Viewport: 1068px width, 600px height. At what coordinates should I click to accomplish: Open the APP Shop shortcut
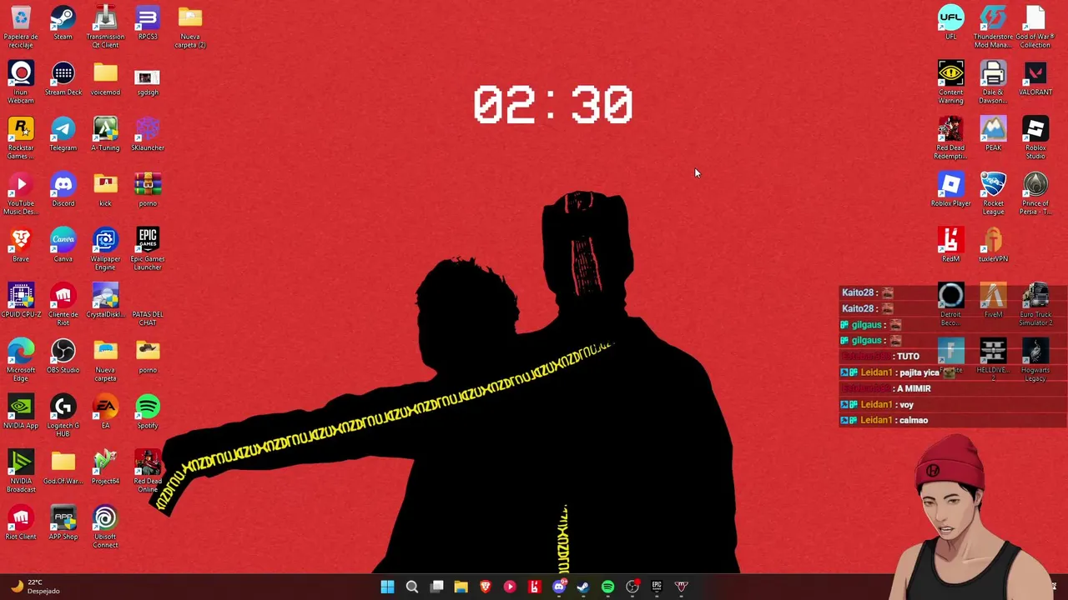point(63,522)
